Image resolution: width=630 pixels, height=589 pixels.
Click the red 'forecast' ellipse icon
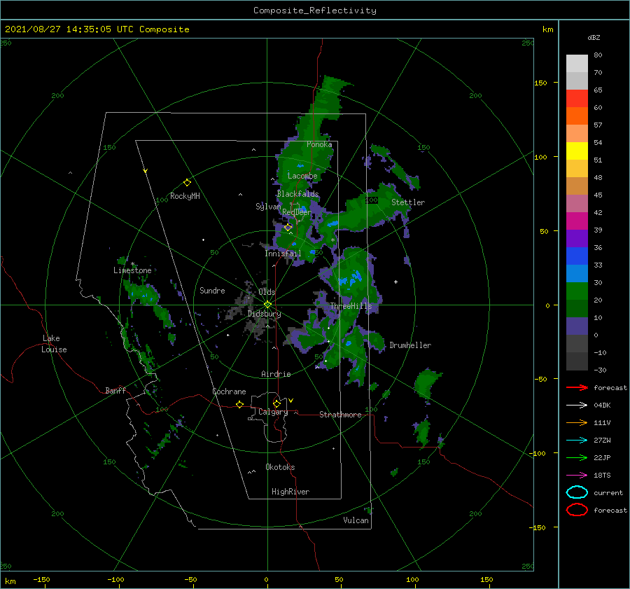pyautogui.click(x=577, y=510)
